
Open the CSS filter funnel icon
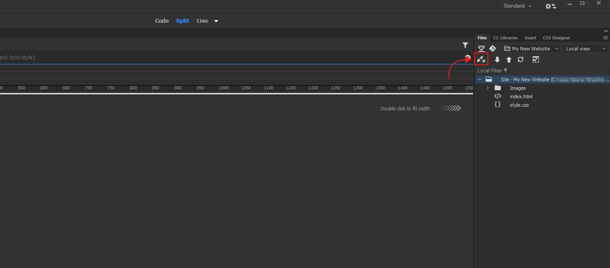pyautogui.click(x=465, y=45)
